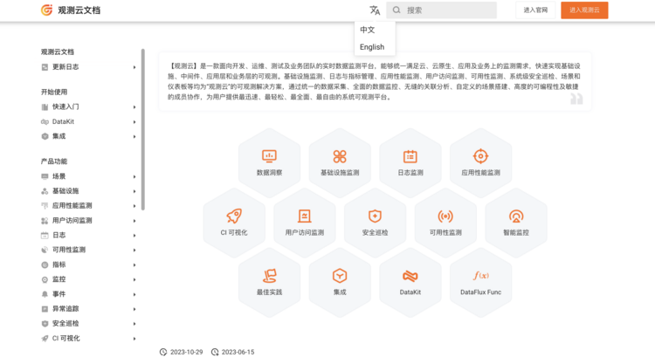Open the 数据洞察 hexagon icon
The image size is (655, 364).
pos(269,156)
